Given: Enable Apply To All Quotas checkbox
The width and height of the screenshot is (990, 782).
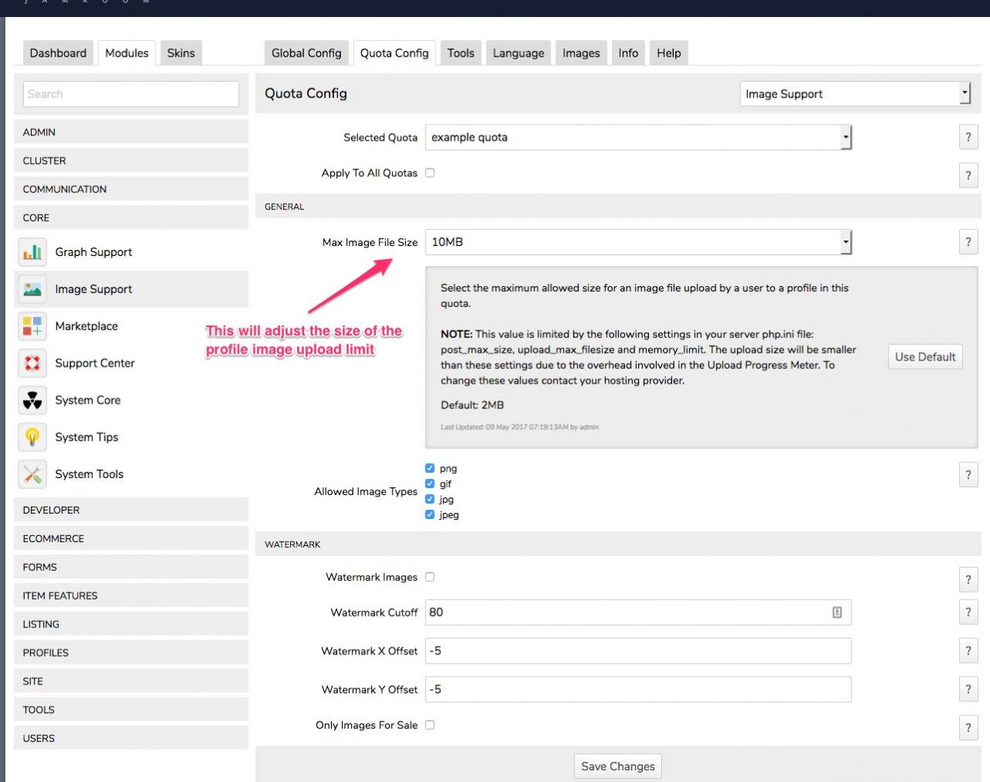Looking at the screenshot, I should pyautogui.click(x=430, y=173).
